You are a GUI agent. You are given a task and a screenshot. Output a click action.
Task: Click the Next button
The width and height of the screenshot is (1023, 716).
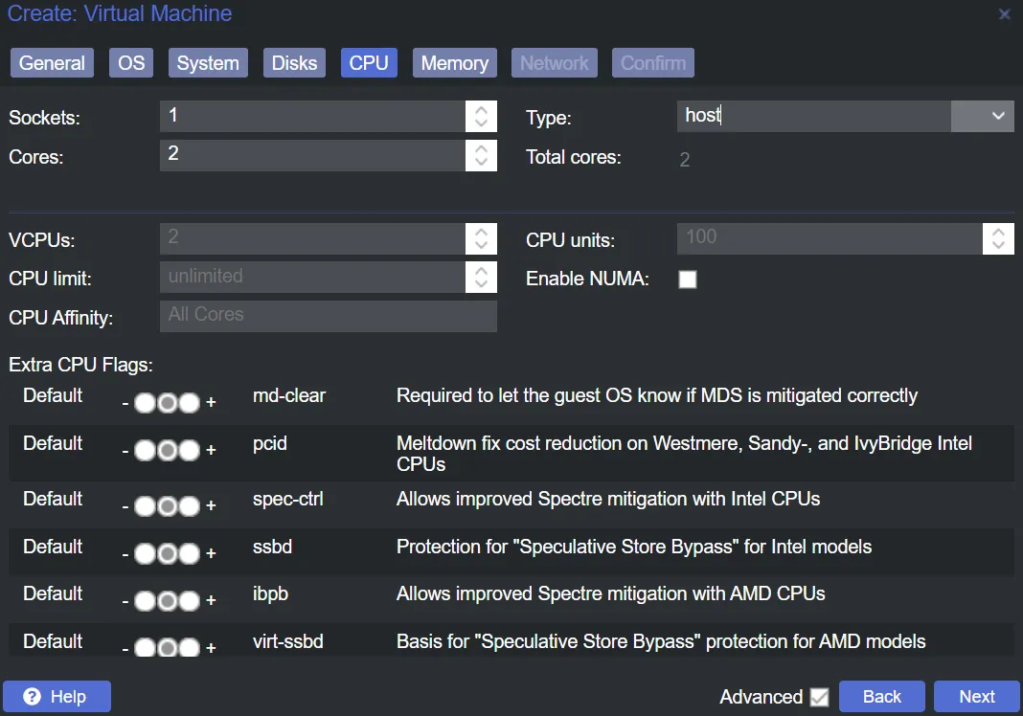pyautogui.click(x=977, y=697)
